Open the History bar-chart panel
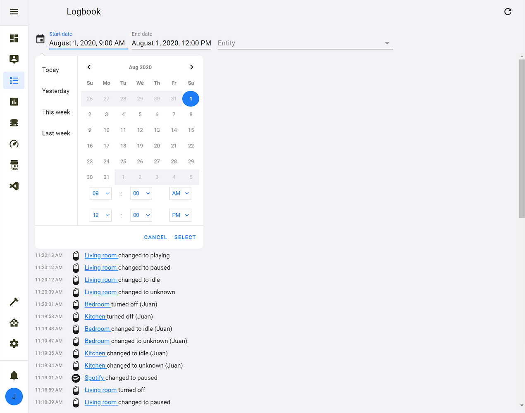The width and height of the screenshot is (525, 413). pos(14,101)
